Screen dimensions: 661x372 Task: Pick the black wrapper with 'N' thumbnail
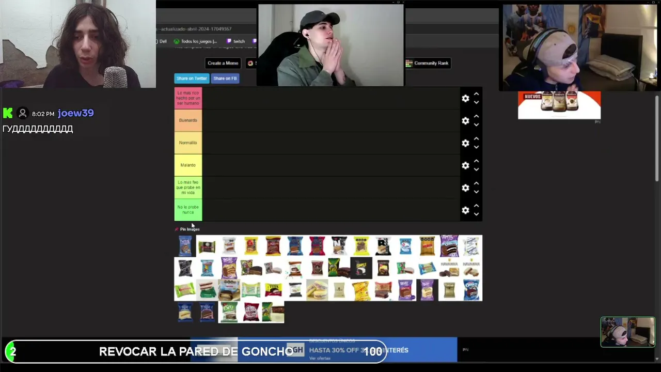(339, 246)
